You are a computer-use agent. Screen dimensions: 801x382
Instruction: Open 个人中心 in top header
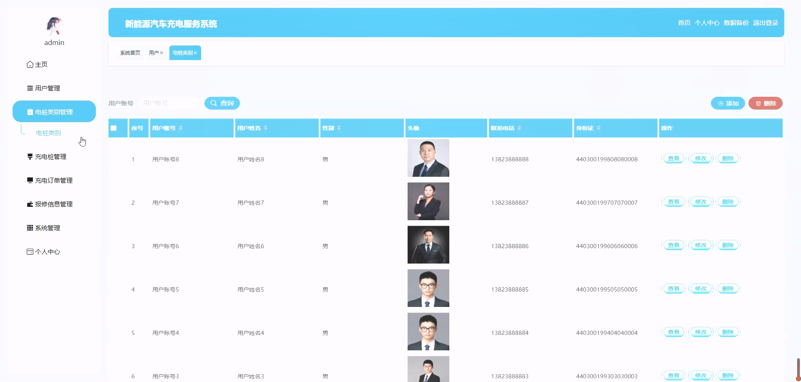click(x=707, y=23)
